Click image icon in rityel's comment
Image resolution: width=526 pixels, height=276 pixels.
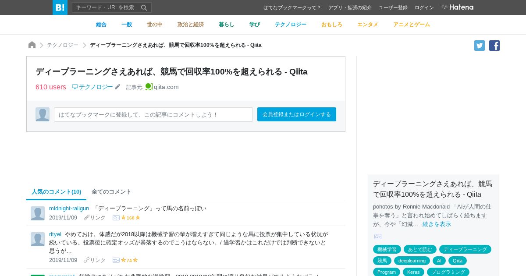tap(116, 260)
